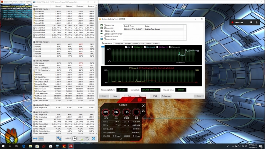Open AIDA64 Preferences button

point(166,96)
